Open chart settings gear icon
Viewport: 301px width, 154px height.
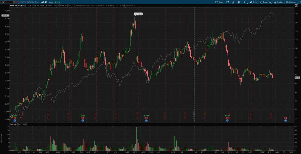pos(239,2)
